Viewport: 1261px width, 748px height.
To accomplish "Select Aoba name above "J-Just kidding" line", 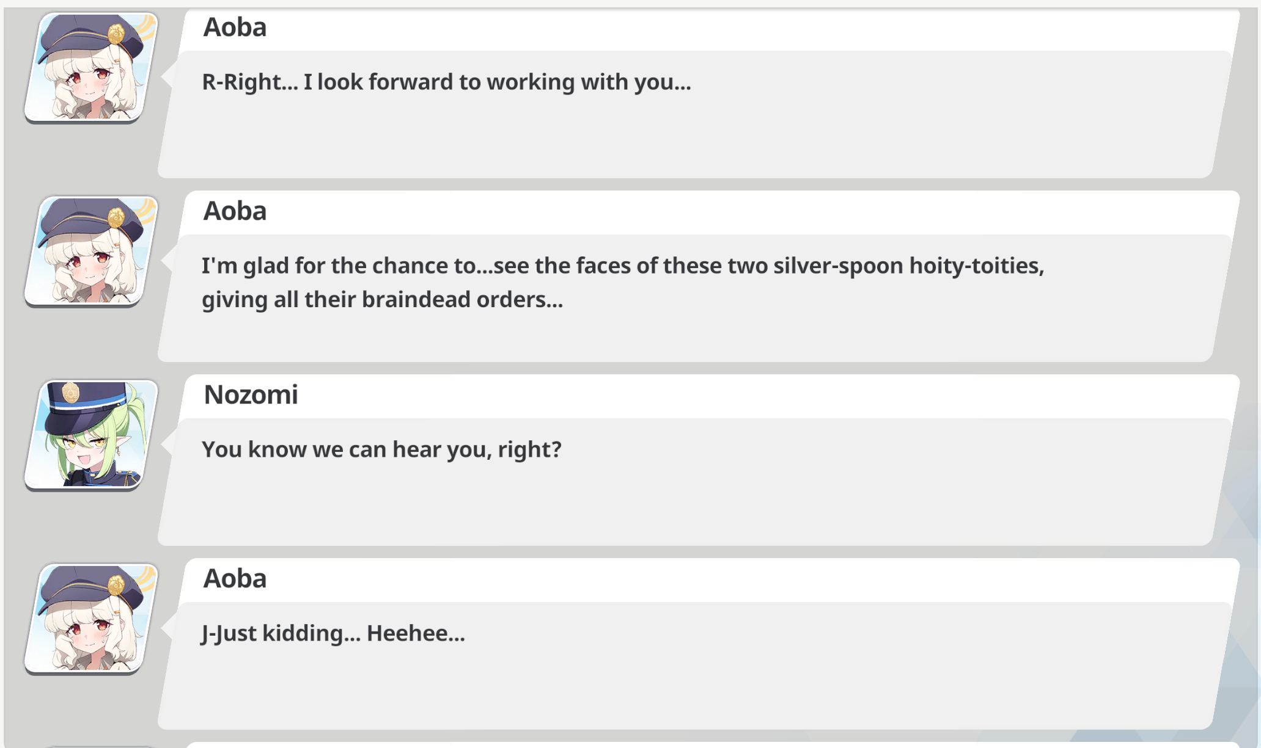I will click(x=235, y=579).
